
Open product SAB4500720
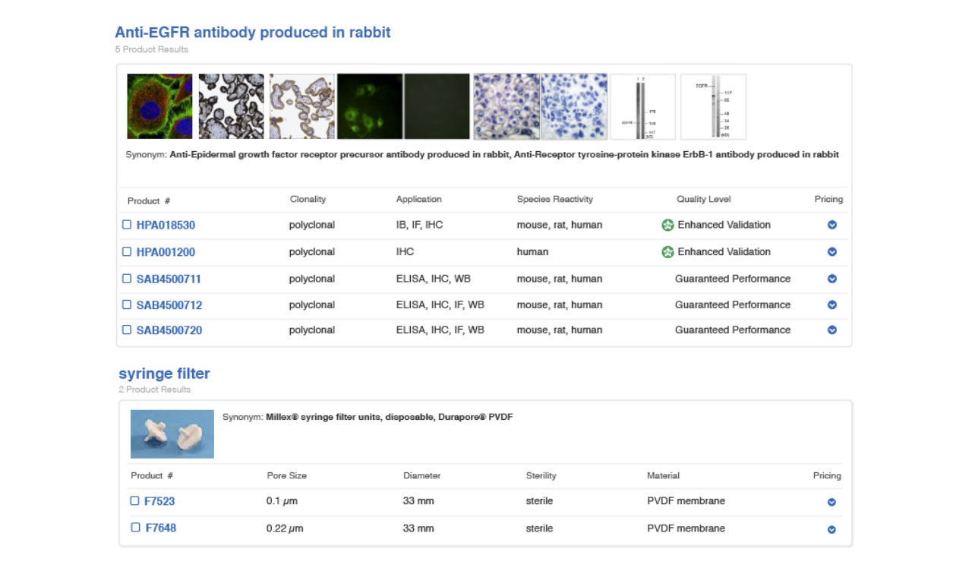pos(169,330)
